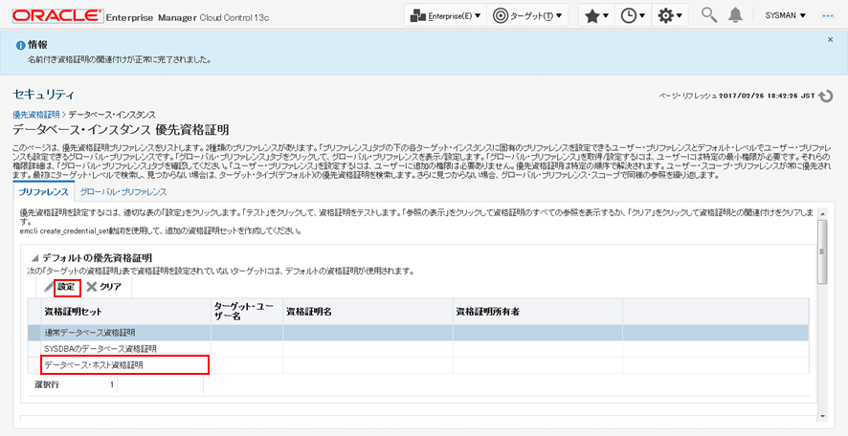Select the SYSDBAのデータベース資格証明 row
Viewport: 848px width, 436px height.
point(418,349)
